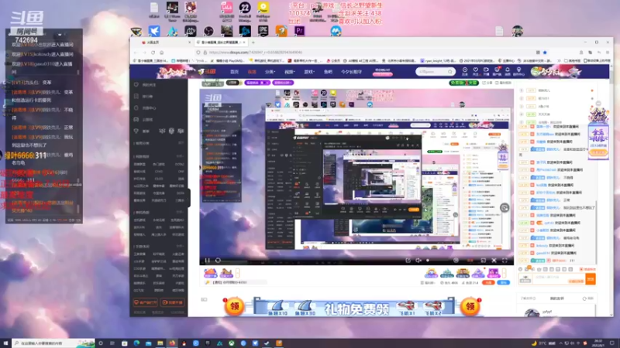Click the chat message input field
Screen dimensions: 620x348
pyautogui.click(x=559, y=278)
